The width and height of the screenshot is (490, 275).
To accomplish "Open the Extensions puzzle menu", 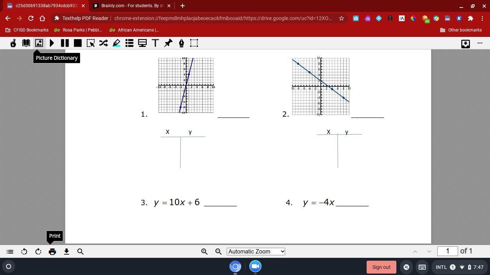I will (x=470, y=18).
